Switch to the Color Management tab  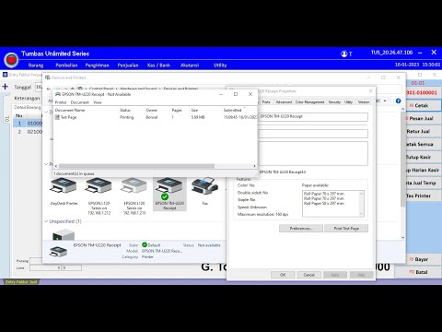tap(309, 101)
